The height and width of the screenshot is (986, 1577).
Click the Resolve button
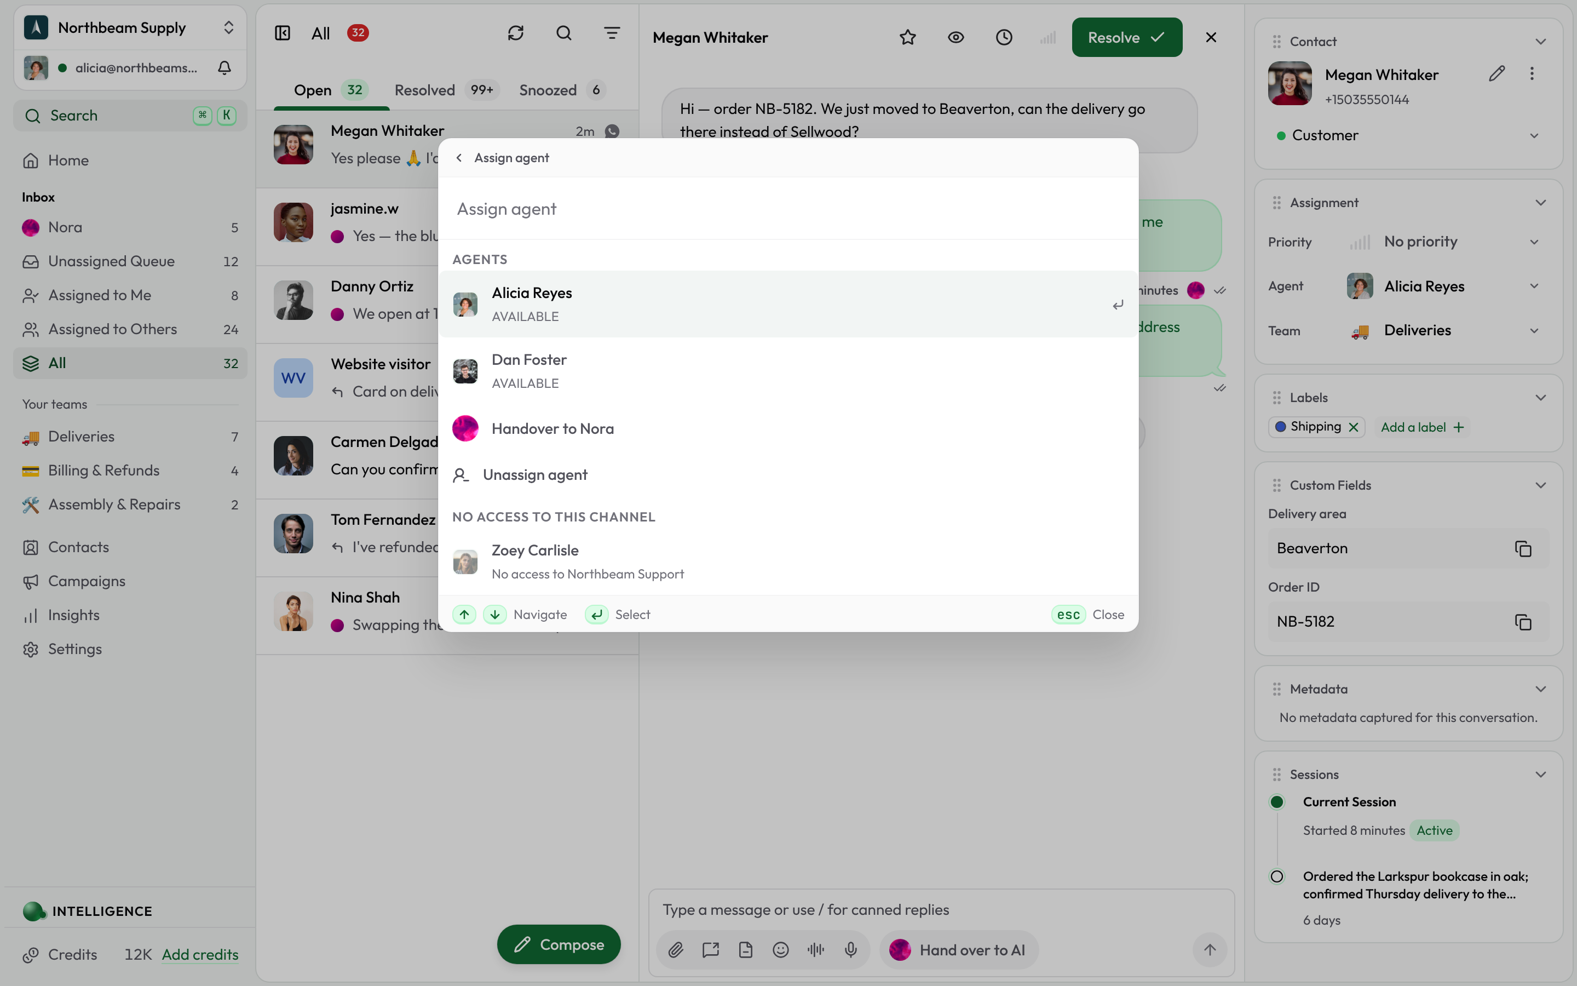point(1127,37)
